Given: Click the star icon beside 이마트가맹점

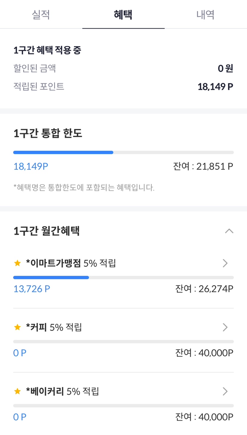Looking at the screenshot, I should pos(18,263).
